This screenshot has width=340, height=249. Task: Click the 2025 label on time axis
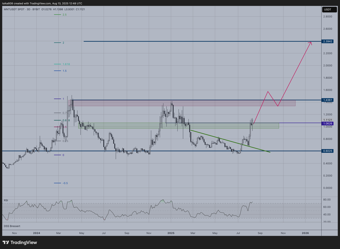click(x=171, y=233)
